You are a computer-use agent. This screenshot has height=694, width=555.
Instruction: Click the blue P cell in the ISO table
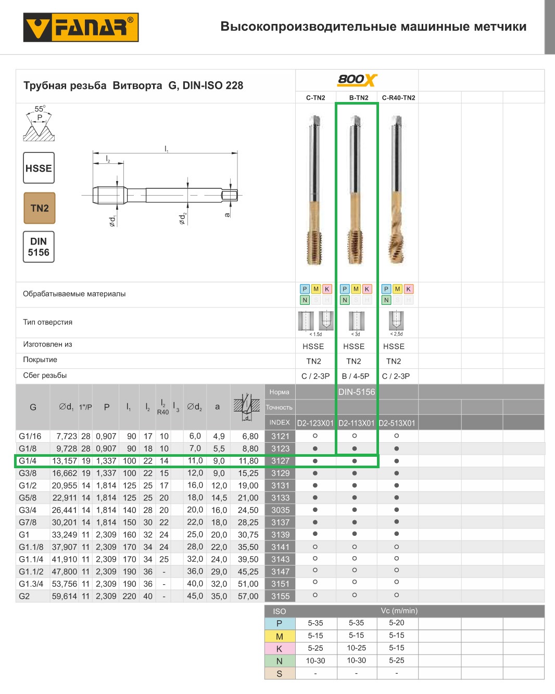point(280,624)
